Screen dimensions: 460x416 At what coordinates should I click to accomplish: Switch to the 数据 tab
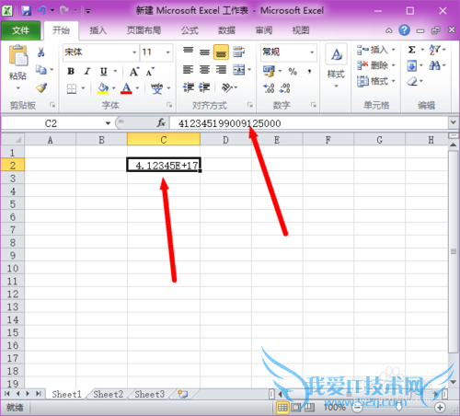pyautogui.click(x=226, y=30)
